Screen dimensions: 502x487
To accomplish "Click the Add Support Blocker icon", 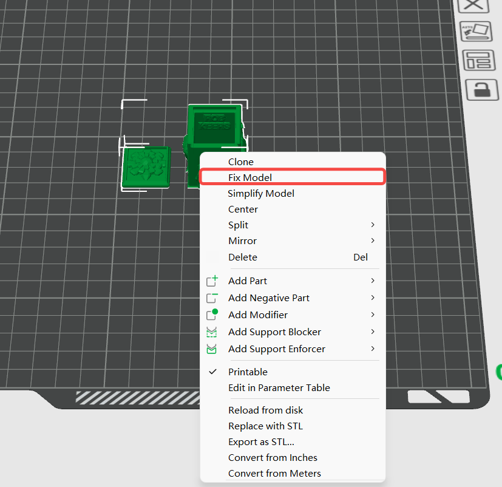I will tap(212, 332).
